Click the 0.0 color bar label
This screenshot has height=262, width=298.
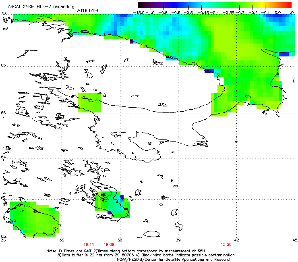point(278,13)
